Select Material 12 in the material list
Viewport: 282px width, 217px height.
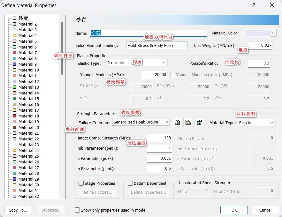[29, 81]
